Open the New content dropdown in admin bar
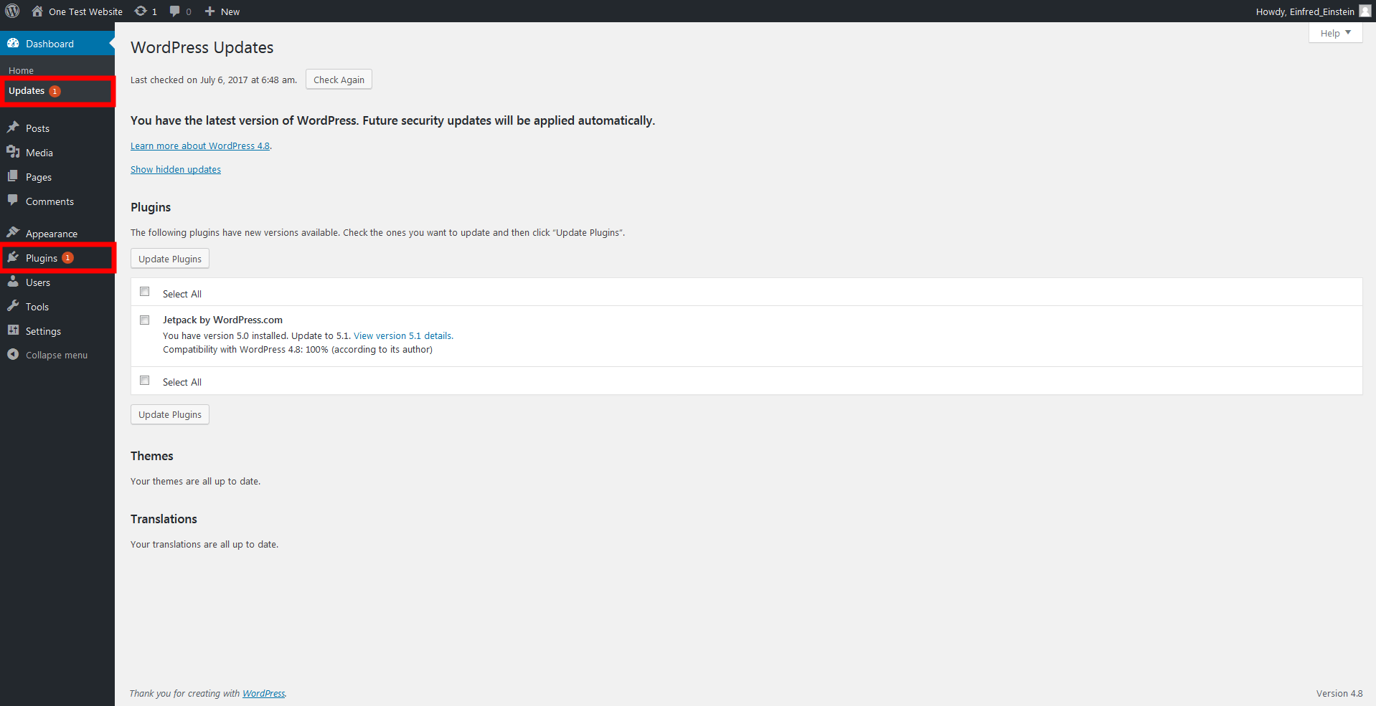Viewport: 1376px width, 706px height. point(222,11)
